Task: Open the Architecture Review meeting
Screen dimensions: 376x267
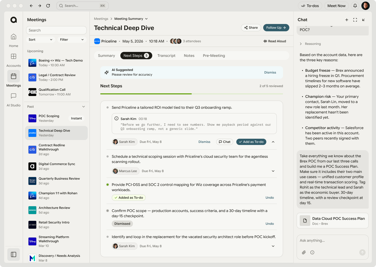Action: pyautogui.click(x=56, y=210)
